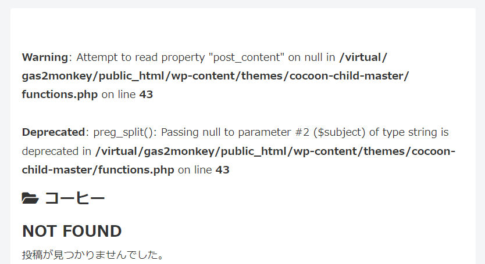
Task: Click the open folder icon beside コーヒー
Action: 30,198
